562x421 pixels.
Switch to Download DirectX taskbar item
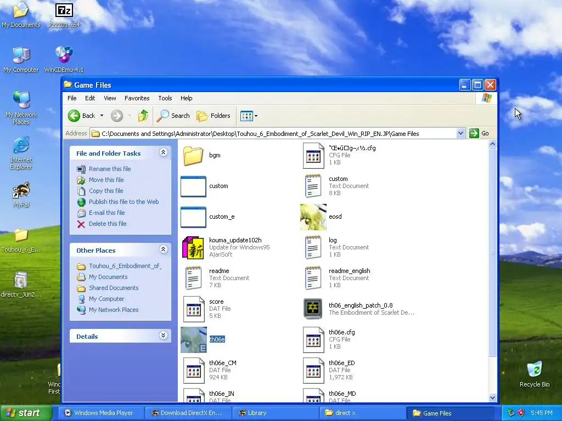[x=189, y=413]
